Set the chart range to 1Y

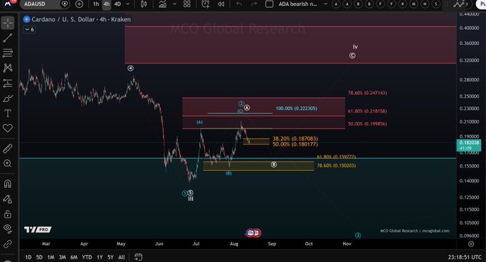pyautogui.click(x=99, y=257)
